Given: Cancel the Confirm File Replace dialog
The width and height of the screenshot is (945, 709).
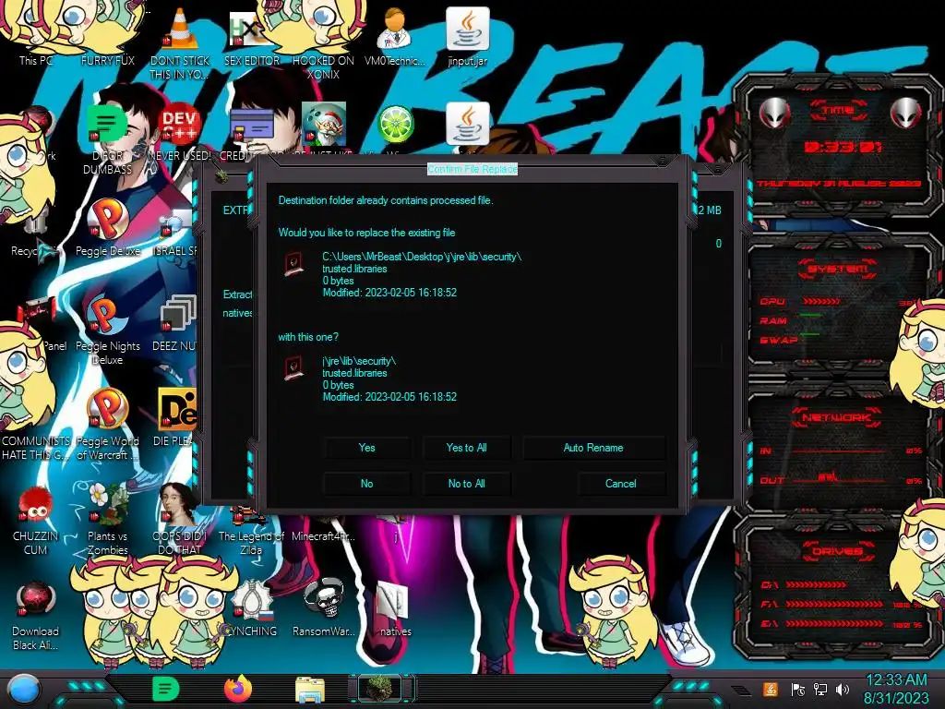Looking at the screenshot, I should (x=621, y=484).
